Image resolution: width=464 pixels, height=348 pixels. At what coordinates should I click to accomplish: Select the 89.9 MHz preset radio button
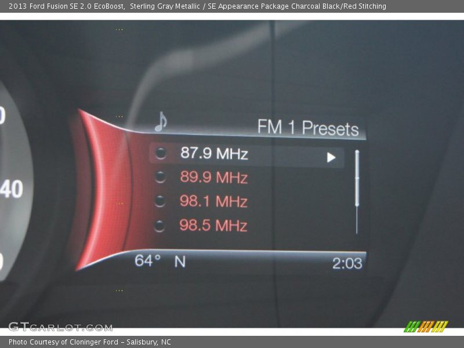[160, 177]
